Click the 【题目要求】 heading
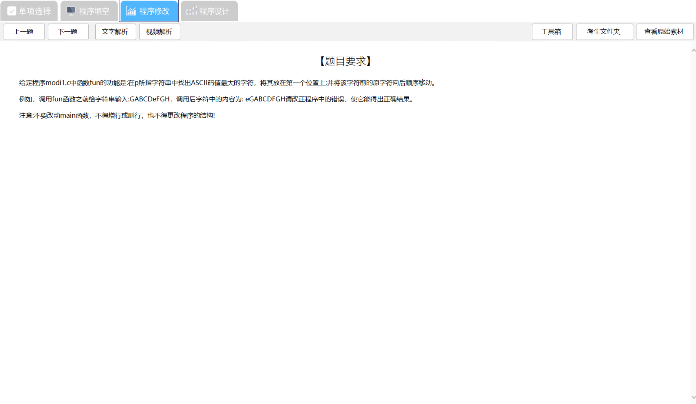This screenshot has height=404, width=696. pos(345,61)
